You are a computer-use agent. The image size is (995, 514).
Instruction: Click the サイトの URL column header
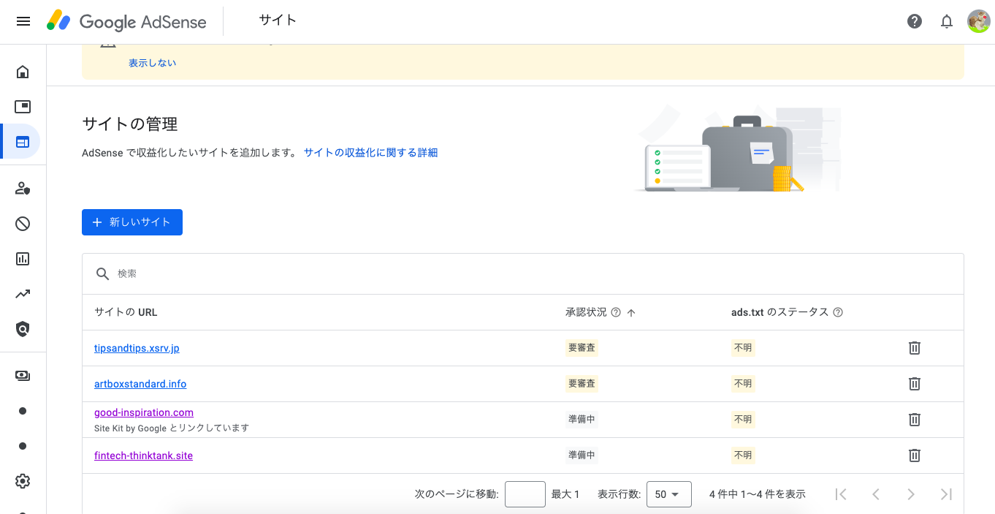point(126,312)
